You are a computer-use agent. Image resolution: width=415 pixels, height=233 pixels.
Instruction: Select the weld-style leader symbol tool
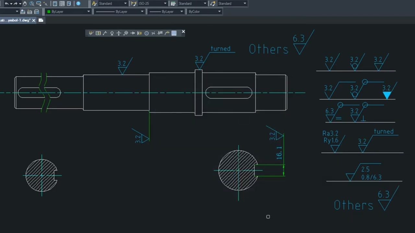[x=167, y=33]
